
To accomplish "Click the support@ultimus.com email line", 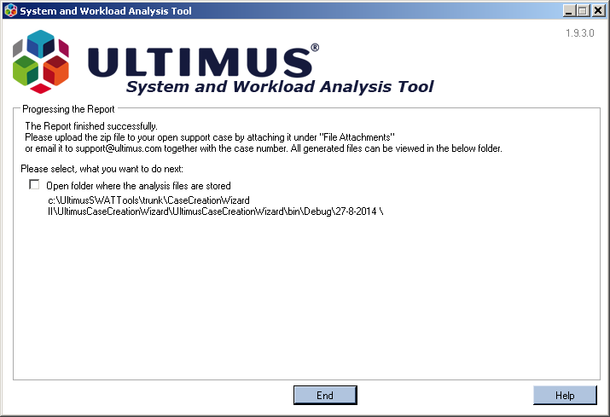I will coord(264,148).
